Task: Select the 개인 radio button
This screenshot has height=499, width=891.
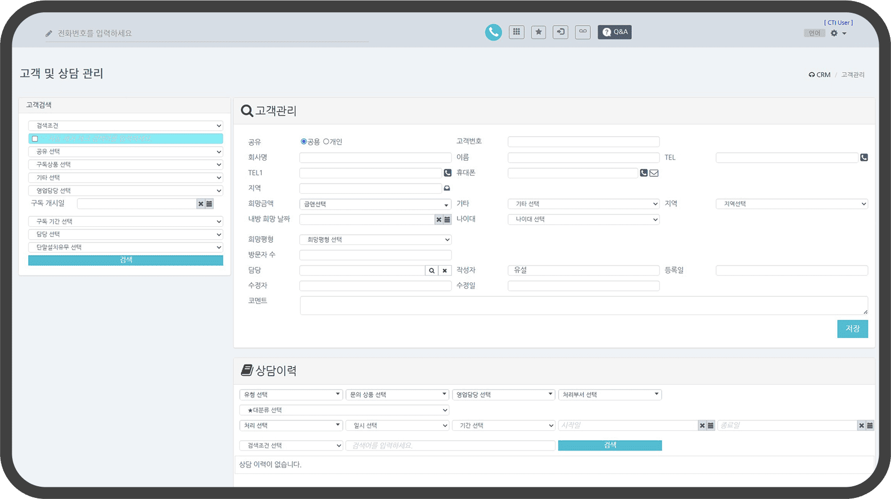Action: click(x=326, y=142)
